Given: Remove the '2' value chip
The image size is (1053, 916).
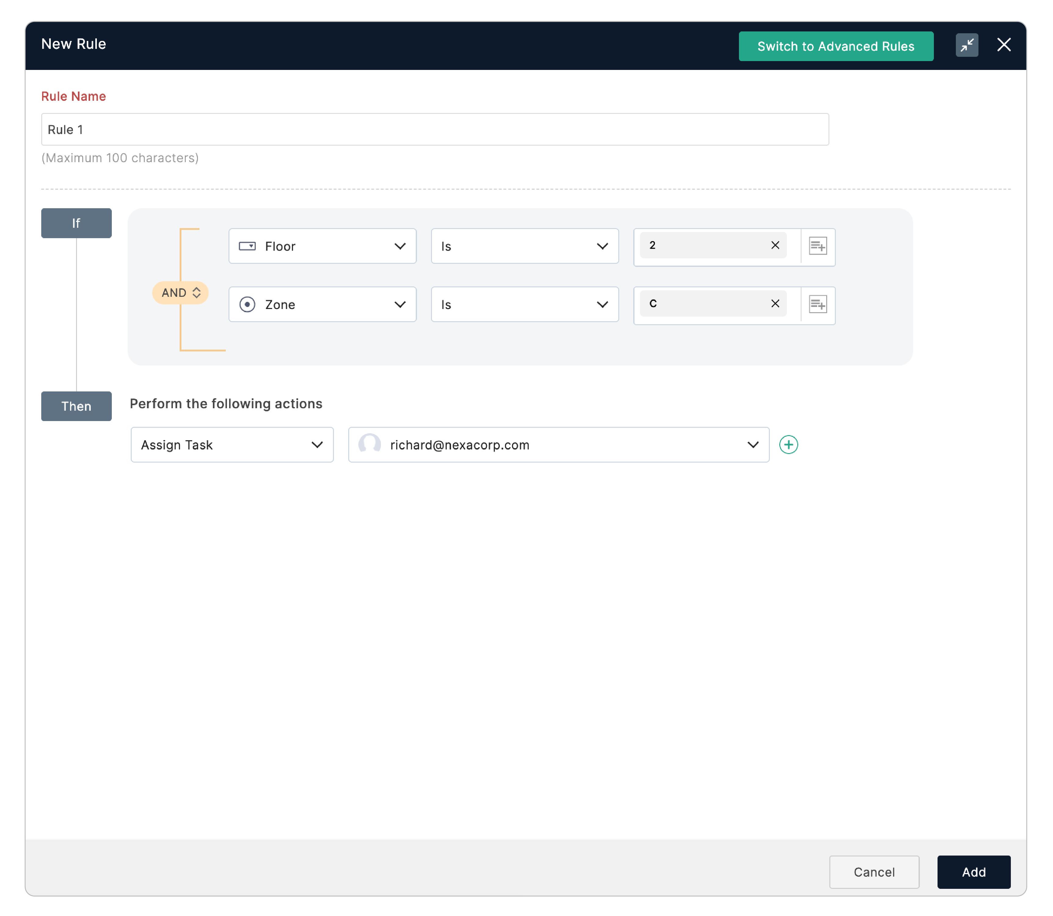Looking at the screenshot, I should (x=775, y=245).
